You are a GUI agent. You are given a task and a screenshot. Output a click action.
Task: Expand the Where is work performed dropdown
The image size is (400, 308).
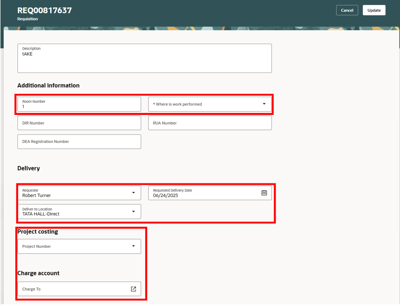pos(264,104)
